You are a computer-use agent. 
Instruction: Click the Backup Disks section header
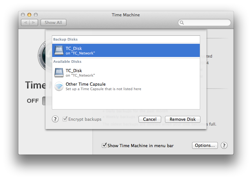pos(65,39)
